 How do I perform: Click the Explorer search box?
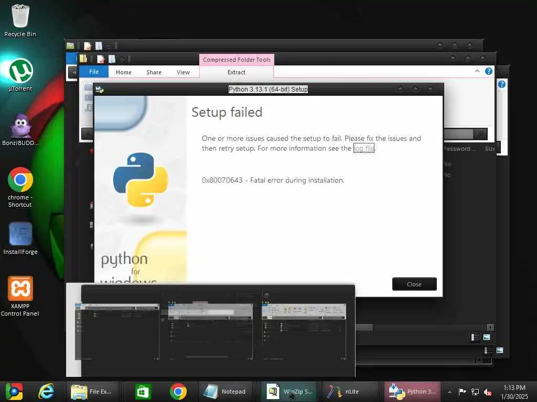458,134
